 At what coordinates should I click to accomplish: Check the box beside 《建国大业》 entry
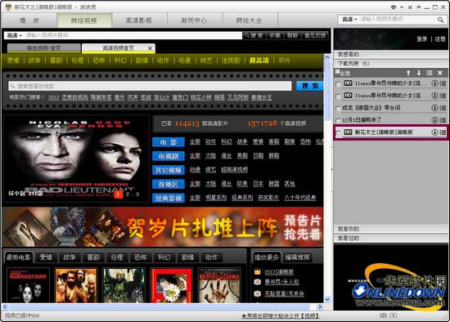coord(339,109)
